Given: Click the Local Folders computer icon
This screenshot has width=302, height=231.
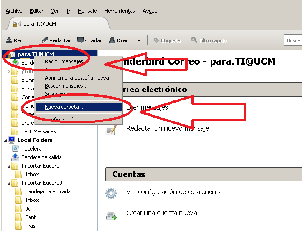Looking at the screenshot, I should [11, 140].
